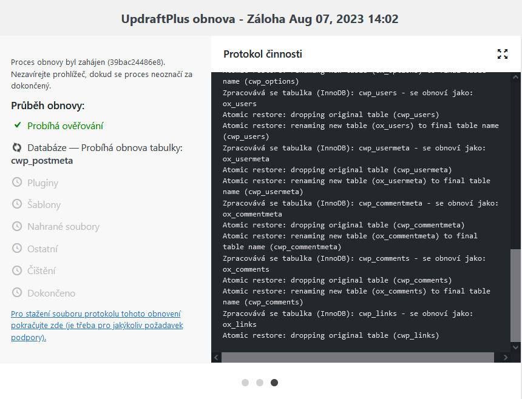Select the Nahrané soubory restore step

pos(63,227)
